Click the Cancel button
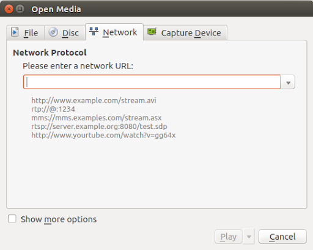The height and width of the screenshot is (250, 313). pos(282,237)
